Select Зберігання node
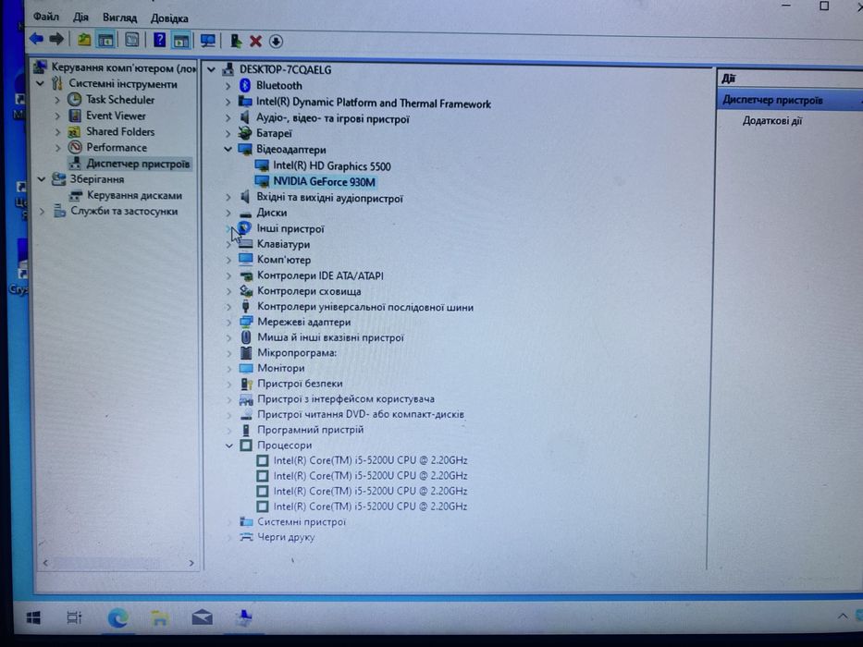Image resolution: width=863 pixels, height=647 pixels. coord(97,179)
